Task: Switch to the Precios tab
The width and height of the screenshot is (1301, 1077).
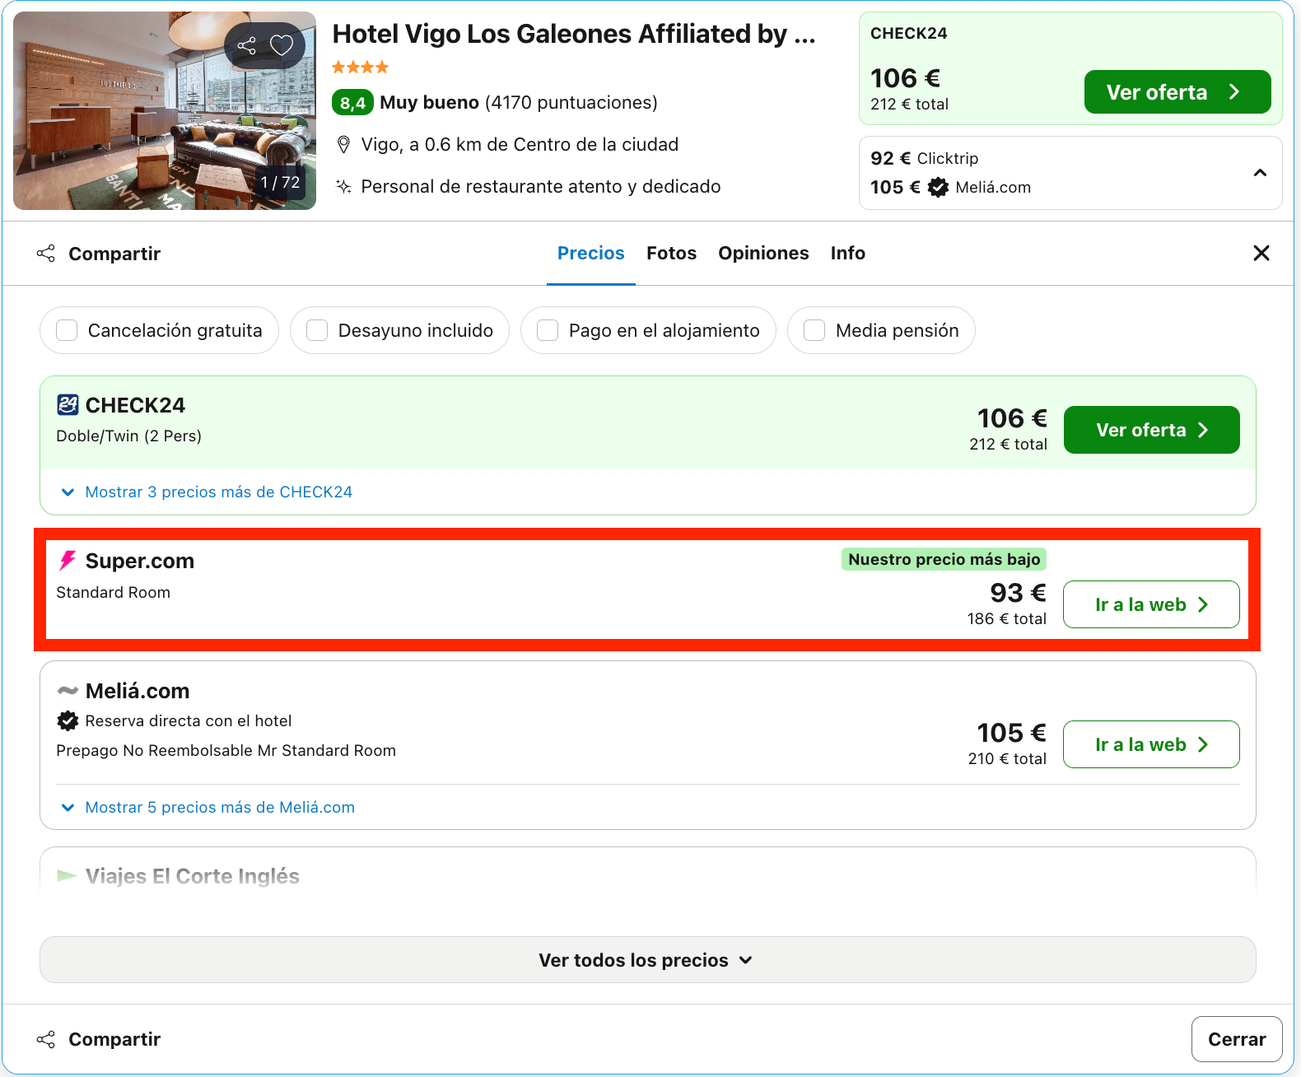Action: click(x=591, y=253)
